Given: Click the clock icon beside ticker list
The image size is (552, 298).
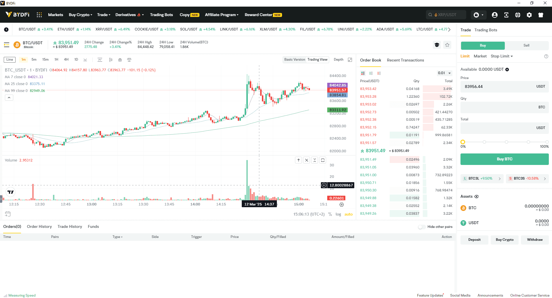Looking at the screenshot, I should coord(6,29).
